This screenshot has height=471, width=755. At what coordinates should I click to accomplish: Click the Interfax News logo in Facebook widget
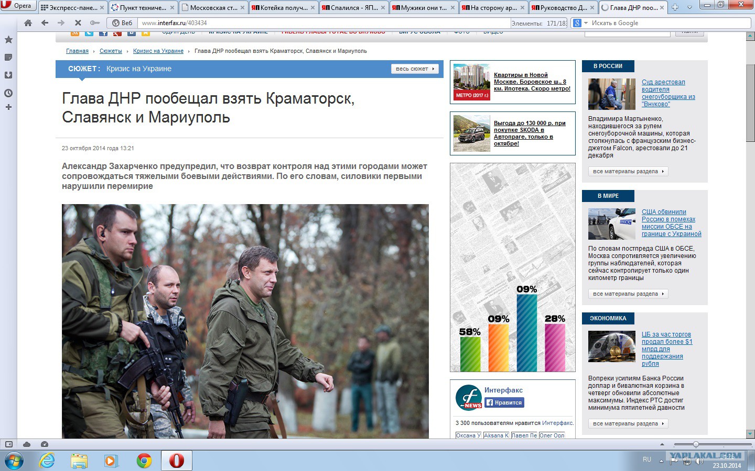(x=468, y=397)
